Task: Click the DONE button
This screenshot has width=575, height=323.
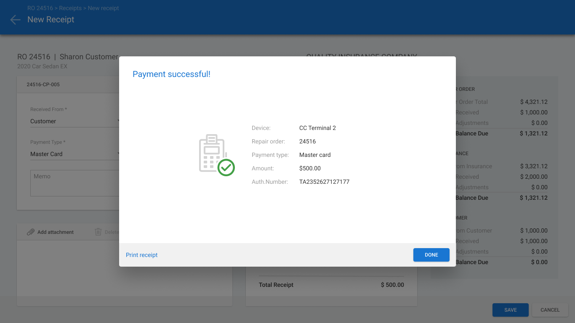Action: [431, 255]
